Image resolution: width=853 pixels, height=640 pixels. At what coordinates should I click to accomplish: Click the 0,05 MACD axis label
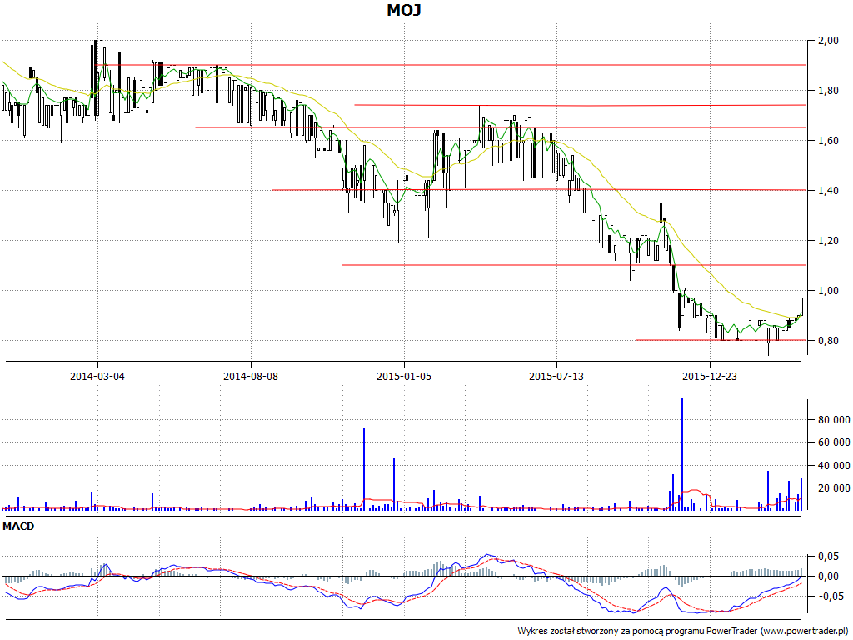tap(828, 557)
